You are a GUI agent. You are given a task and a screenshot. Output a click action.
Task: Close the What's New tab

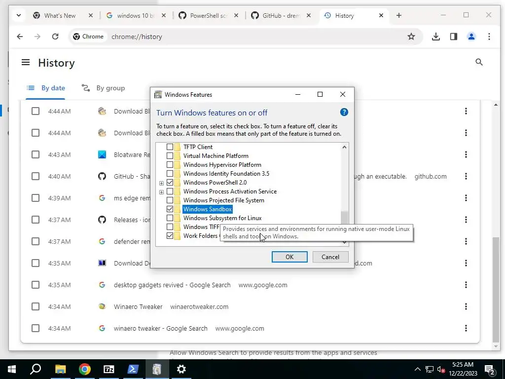coord(91,15)
